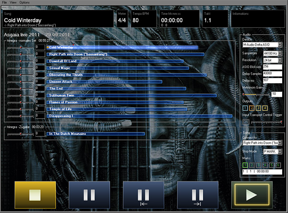
Task: Click the Metronom Gain slider
Action: click(256, 95)
